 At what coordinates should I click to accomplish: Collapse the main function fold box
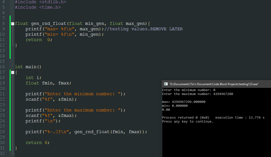12,72
